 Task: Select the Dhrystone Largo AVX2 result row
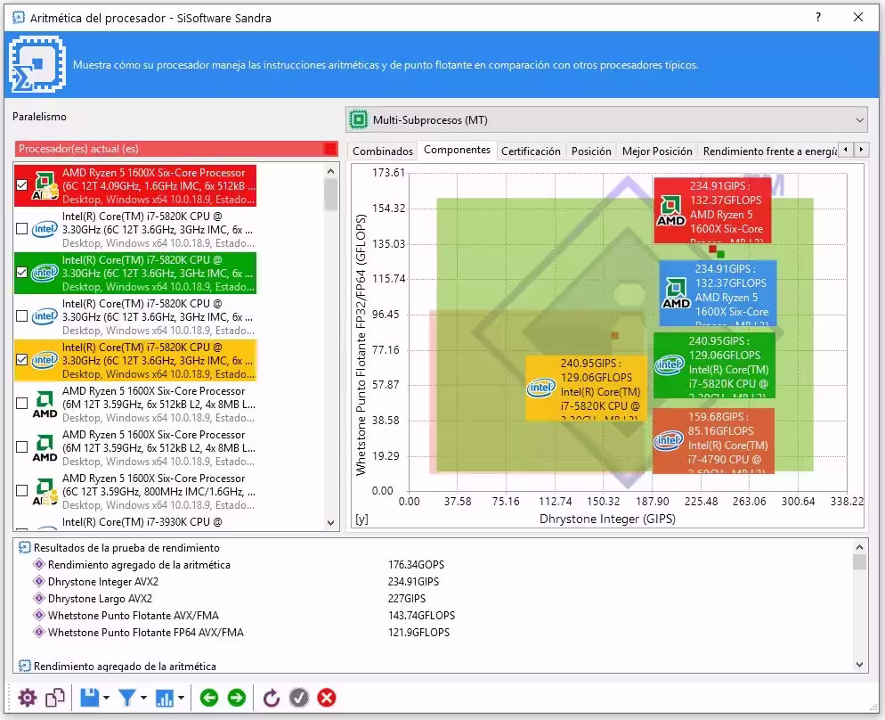pos(100,599)
